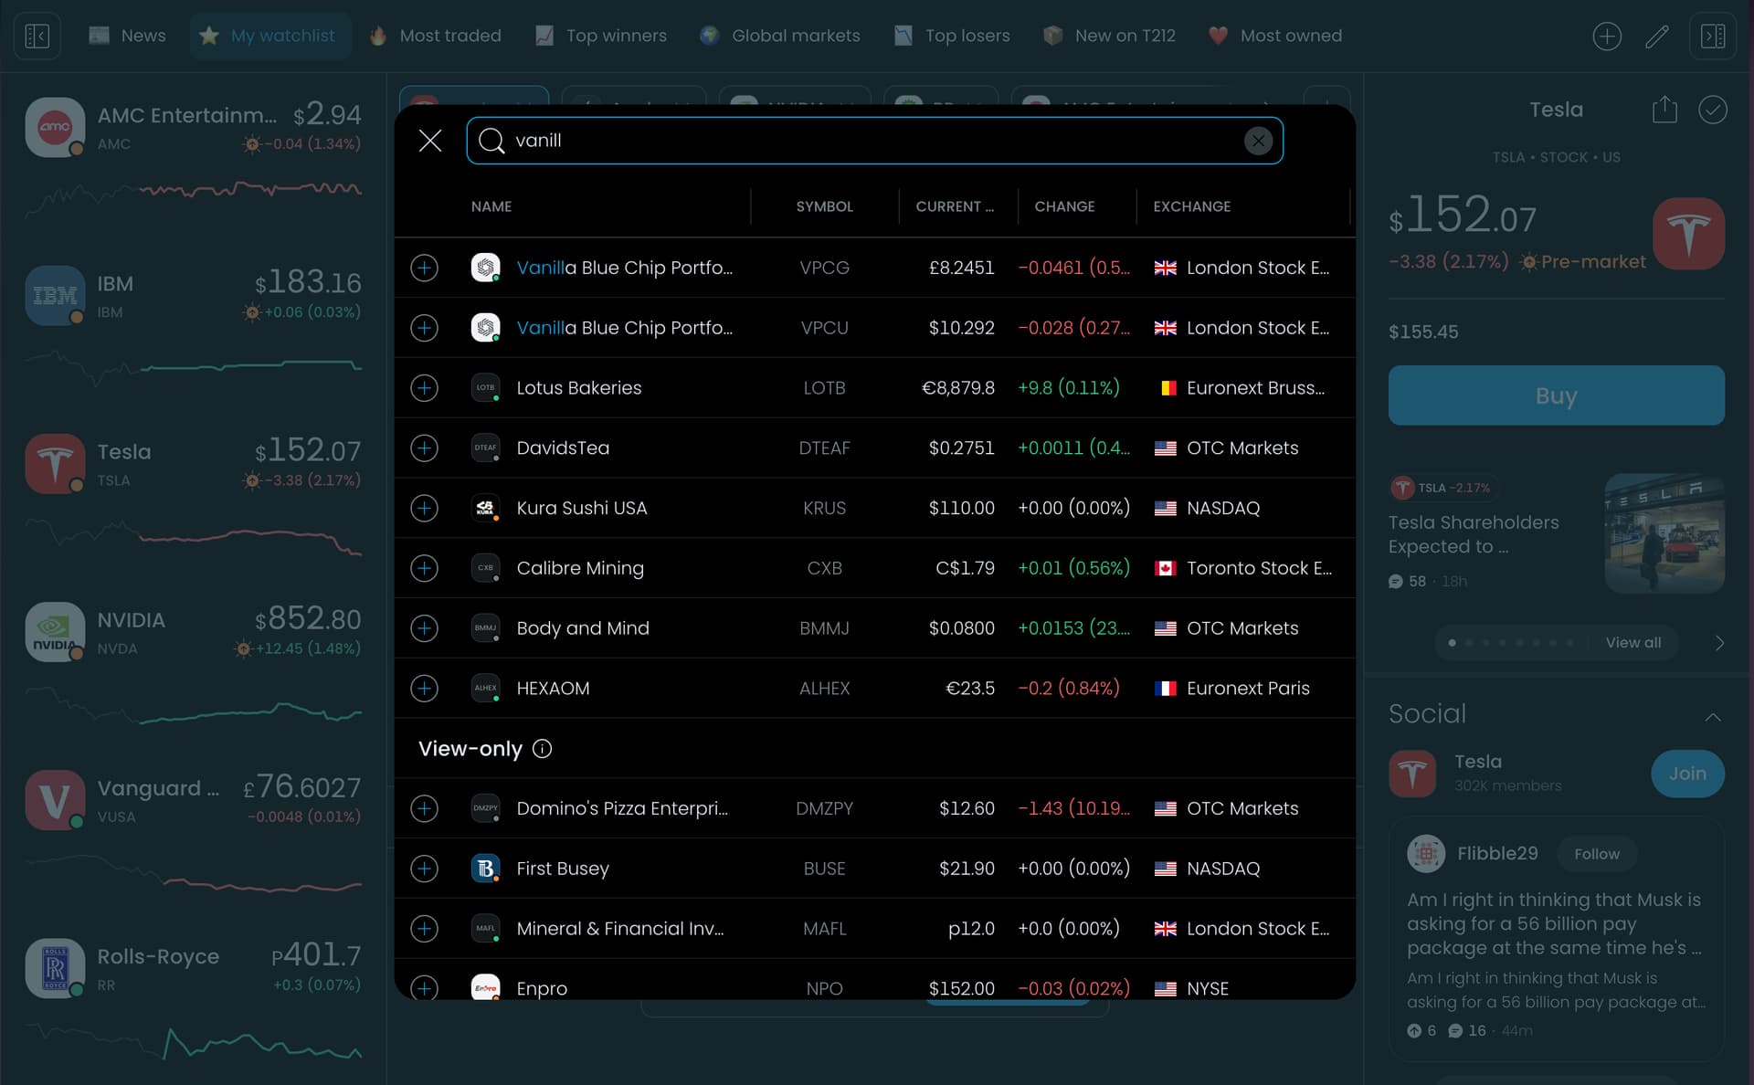The height and width of the screenshot is (1085, 1754).
Task: Sort by the EXCHANGE column header
Action: (x=1191, y=206)
